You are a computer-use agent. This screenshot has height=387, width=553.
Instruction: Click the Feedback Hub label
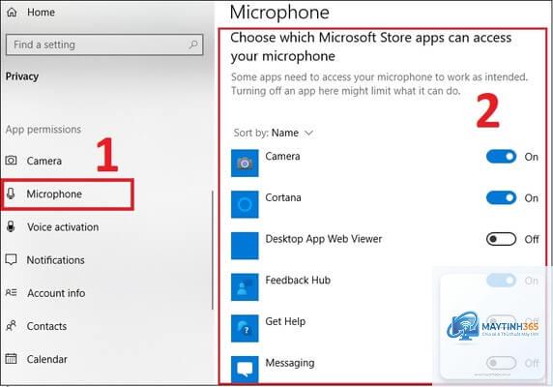[x=298, y=281]
